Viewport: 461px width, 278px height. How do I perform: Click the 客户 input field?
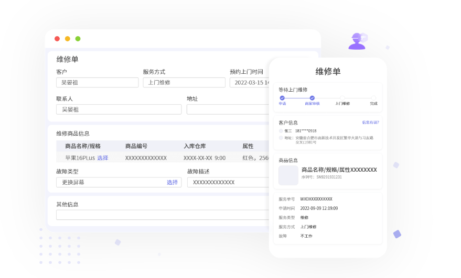click(x=97, y=82)
